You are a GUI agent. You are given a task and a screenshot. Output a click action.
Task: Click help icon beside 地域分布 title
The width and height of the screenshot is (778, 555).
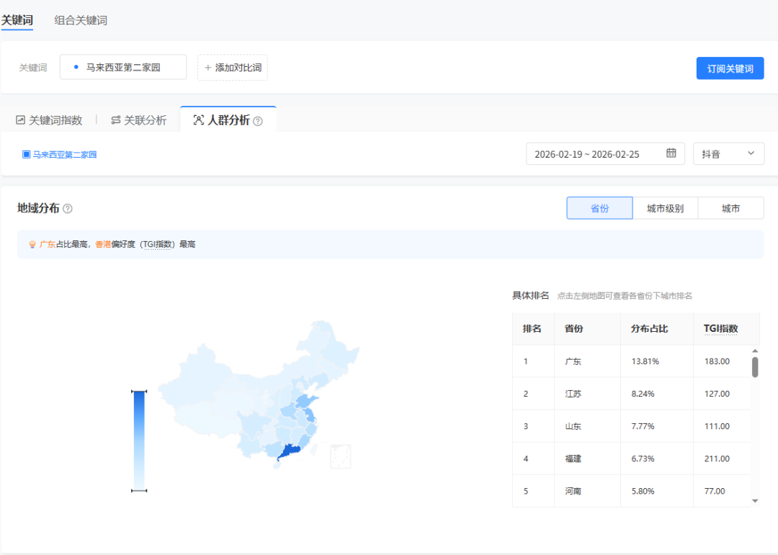coord(68,209)
